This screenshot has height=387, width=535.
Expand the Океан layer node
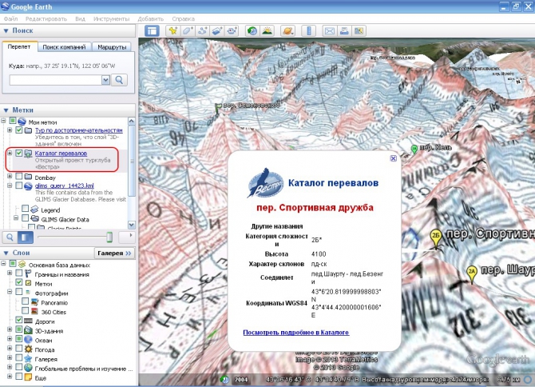point(10,339)
